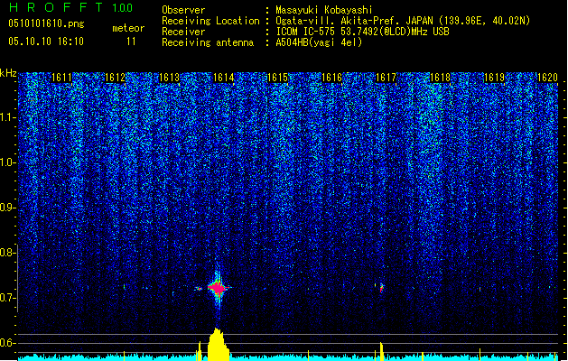Click the 1617 time marker
The height and width of the screenshot is (361, 568).
[386, 78]
